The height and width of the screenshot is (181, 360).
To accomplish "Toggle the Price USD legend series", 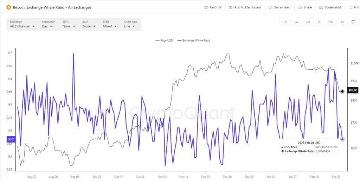I will coord(164,41).
